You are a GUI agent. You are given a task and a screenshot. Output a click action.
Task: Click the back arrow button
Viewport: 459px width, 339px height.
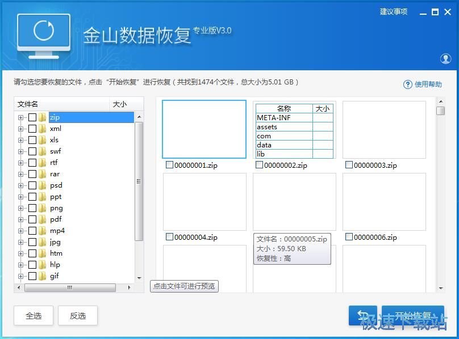click(363, 315)
